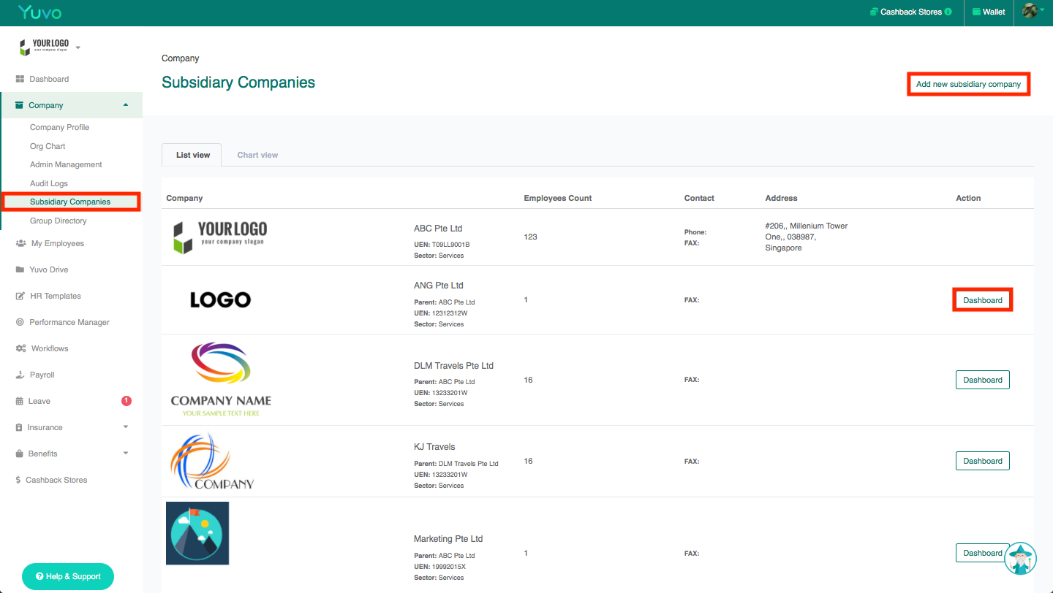
Task: Click the Address column header
Action: (781, 198)
